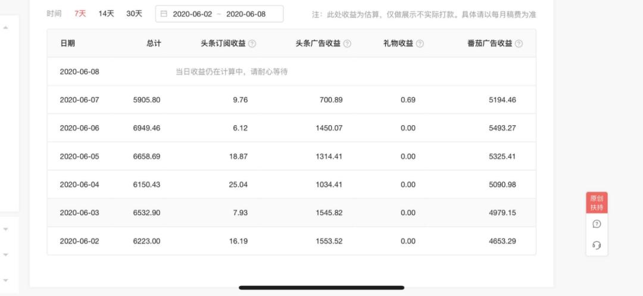Screen dimensions: 643x296
Task: Click total value 6949.46
Action: point(147,128)
